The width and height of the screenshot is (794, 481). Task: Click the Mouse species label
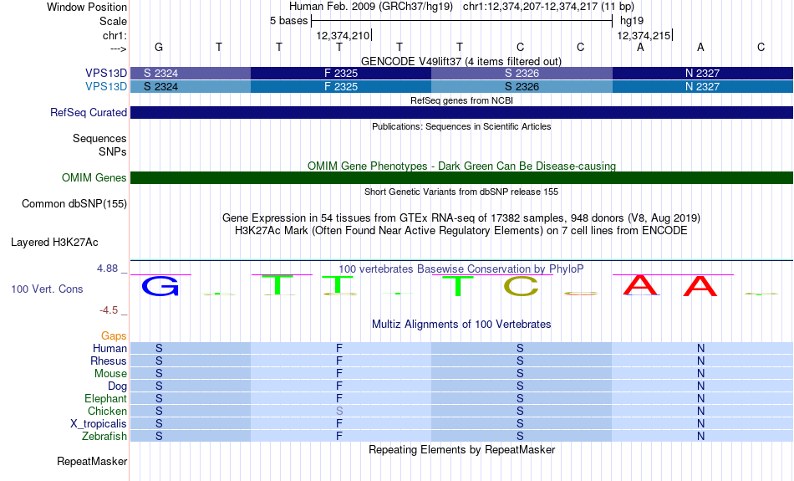109,374
